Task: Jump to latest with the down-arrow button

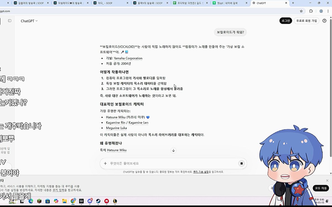Action: coord(173,150)
